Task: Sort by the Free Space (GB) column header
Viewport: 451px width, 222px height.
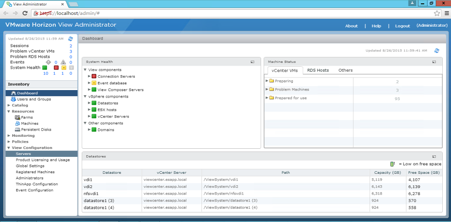Action: pyautogui.click(x=424, y=173)
